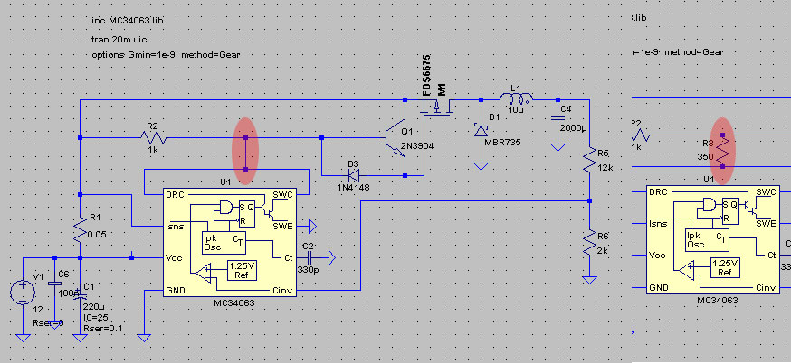
Task: Select the C1 220µ polarized capacitor
Action: (79, 295)
